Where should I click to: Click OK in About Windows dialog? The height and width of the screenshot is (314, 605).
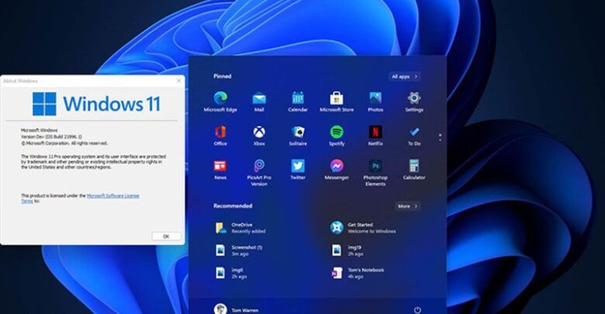(x=165, y=236)
